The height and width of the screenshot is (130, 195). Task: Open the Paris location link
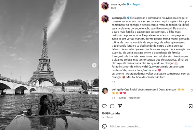click(113, 8)
